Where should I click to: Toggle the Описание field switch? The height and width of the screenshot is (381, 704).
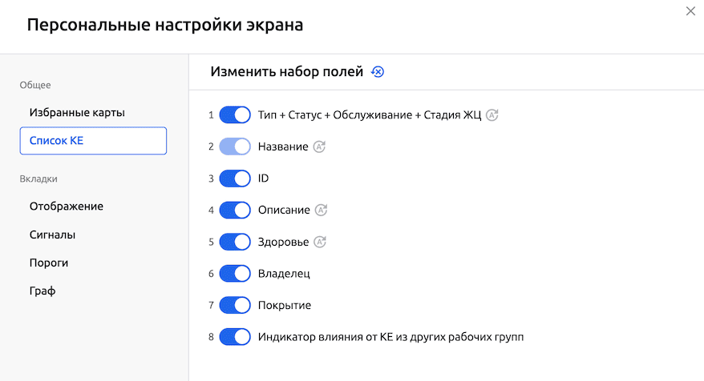coord(235,210)
